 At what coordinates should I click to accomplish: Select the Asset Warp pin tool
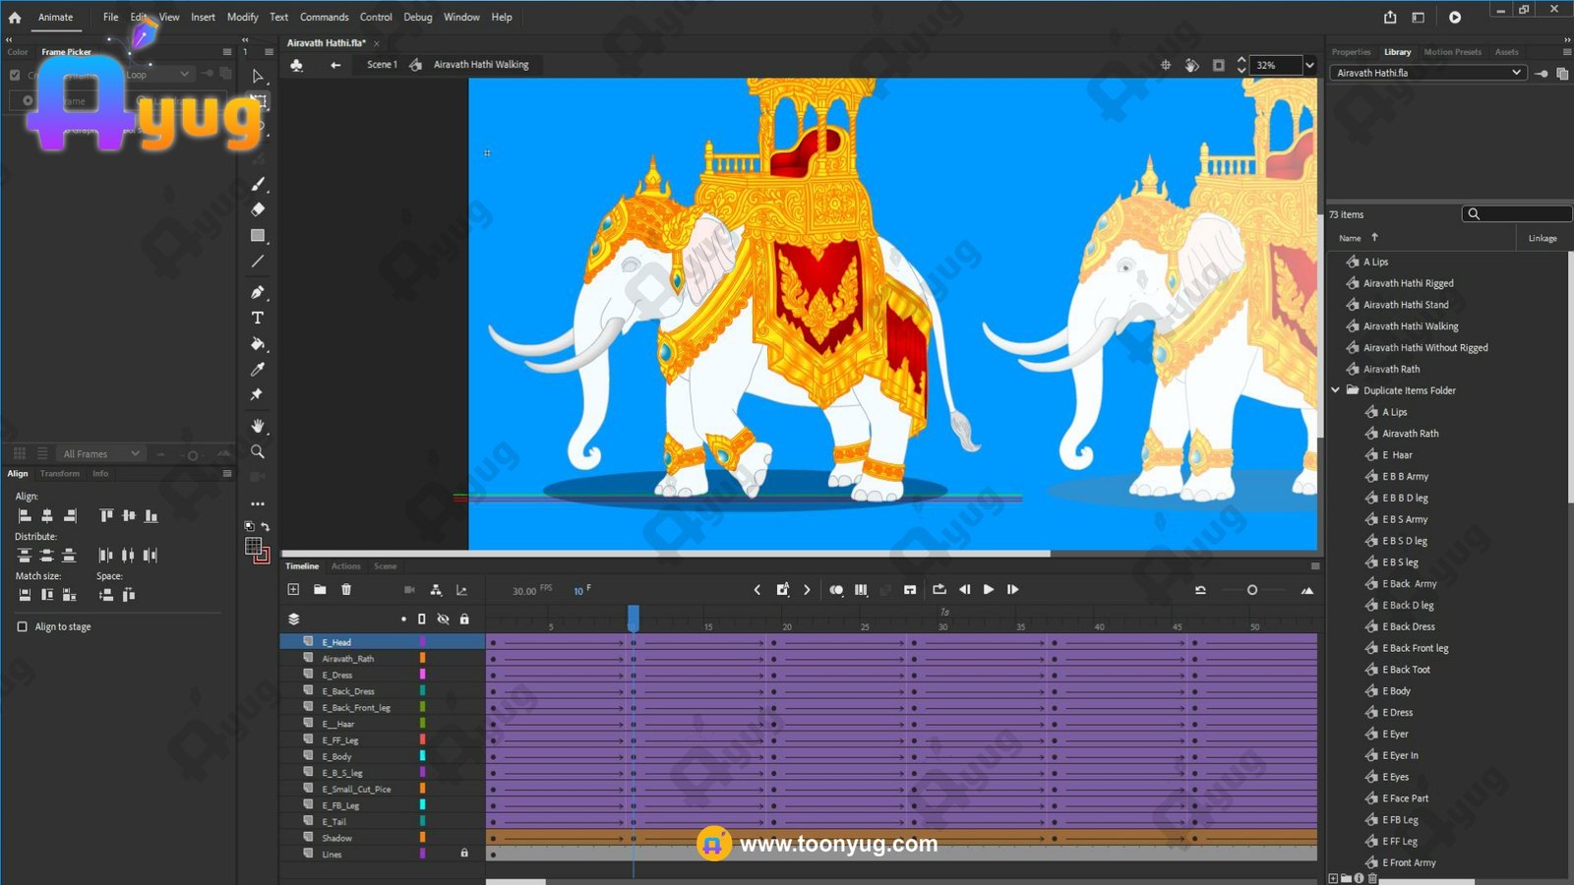pos(258,394)
